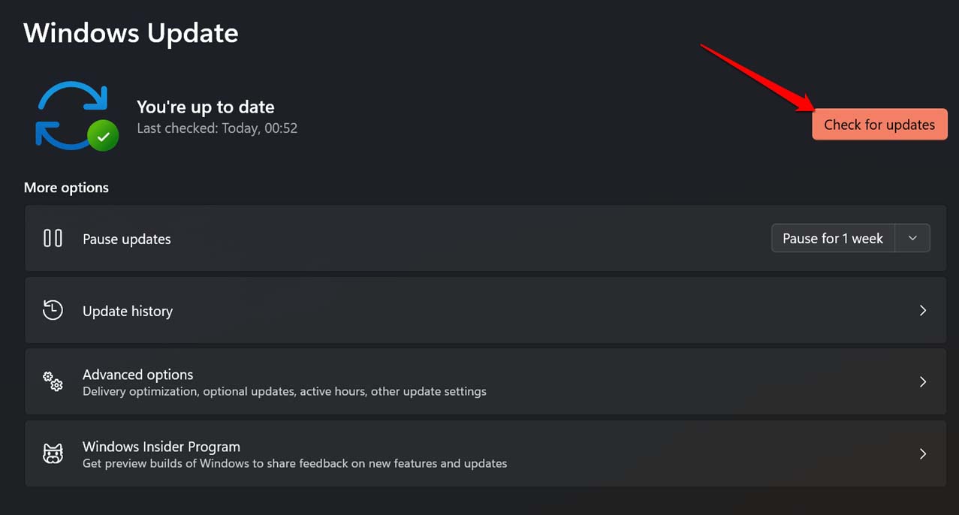The width and height of the screenshot is (959, 515).
Task: Expand the Advanced options chevron
Action: 923,381
